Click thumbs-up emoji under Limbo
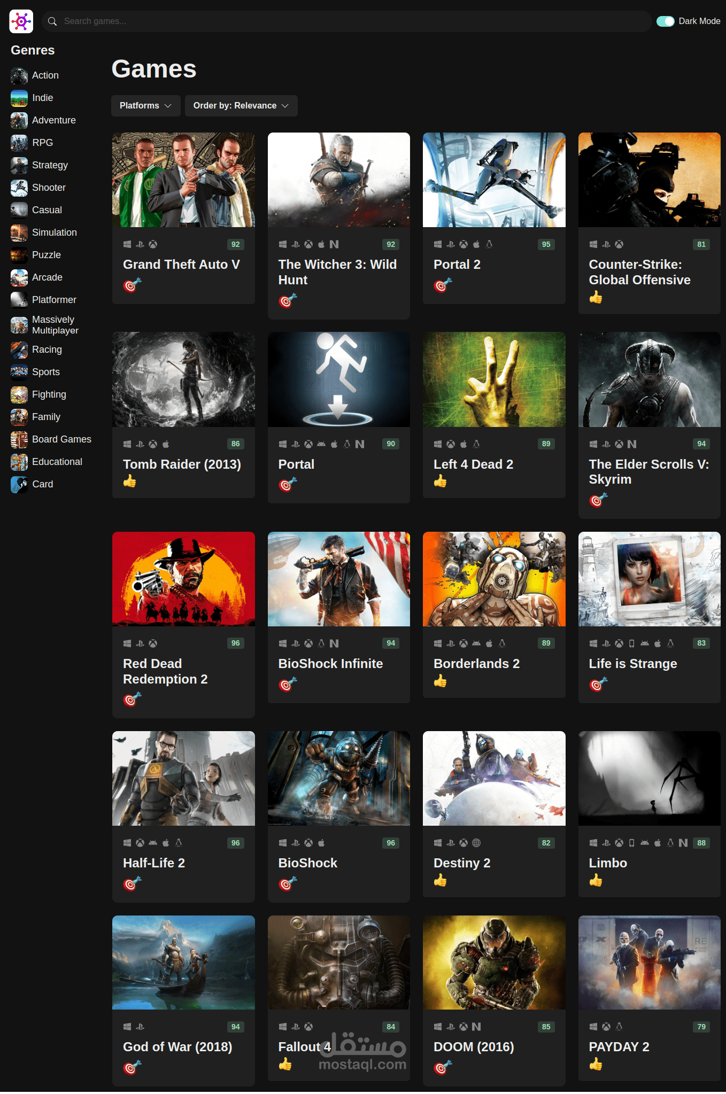 click(x=596, y=880)
